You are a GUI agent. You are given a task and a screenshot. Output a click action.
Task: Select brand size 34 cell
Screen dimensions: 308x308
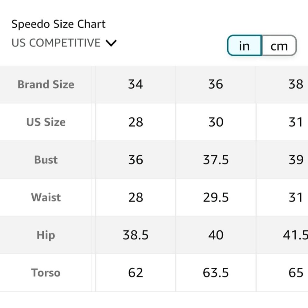coord(136,84)
